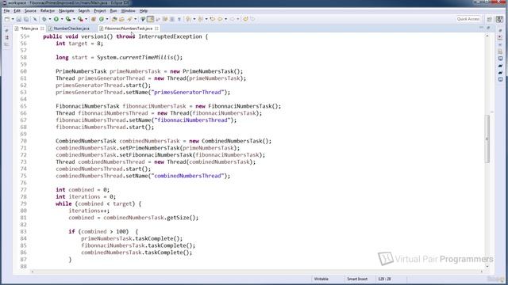Maximize the editor area
This screenshot has width=508, height=285.
(x=488, y=28)
